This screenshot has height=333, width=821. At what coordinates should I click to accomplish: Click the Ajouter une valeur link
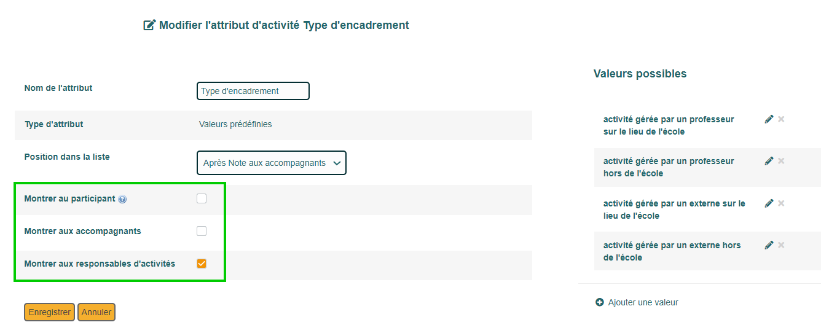(x=643, y=302)
